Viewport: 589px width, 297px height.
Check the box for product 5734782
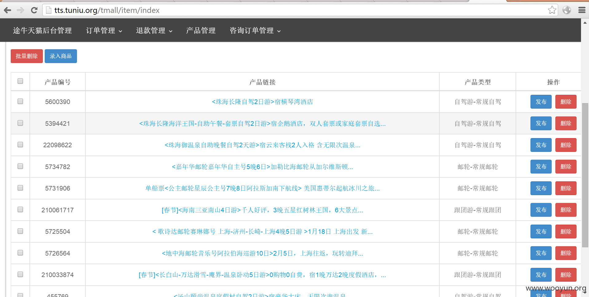pos(20,166)
